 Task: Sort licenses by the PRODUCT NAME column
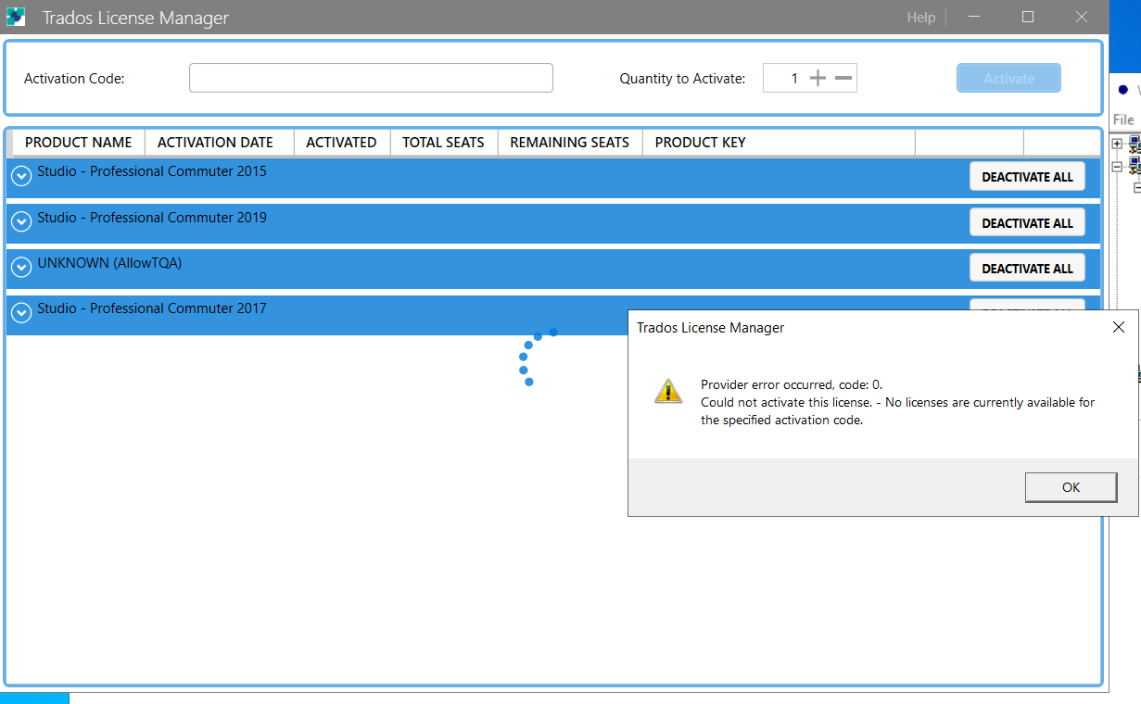click(x=78, y=142)
